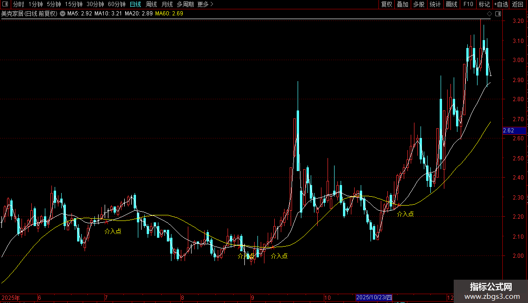Add stock via +自选 button

(x=501, y=4)
